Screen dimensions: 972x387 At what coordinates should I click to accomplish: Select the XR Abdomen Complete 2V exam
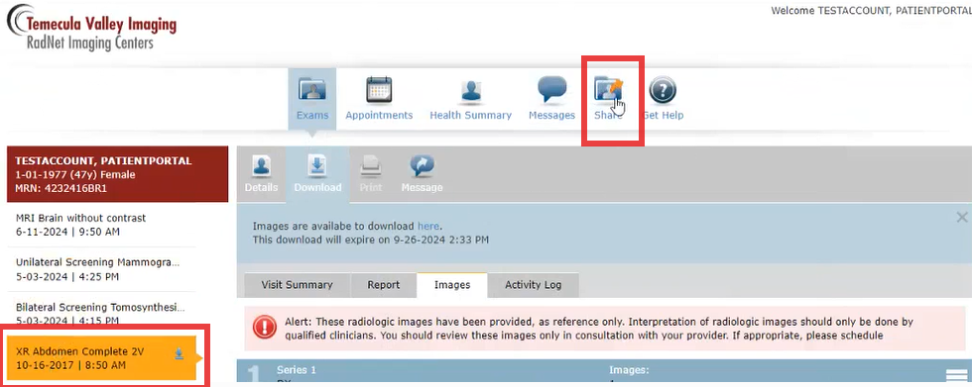point(101,358)
